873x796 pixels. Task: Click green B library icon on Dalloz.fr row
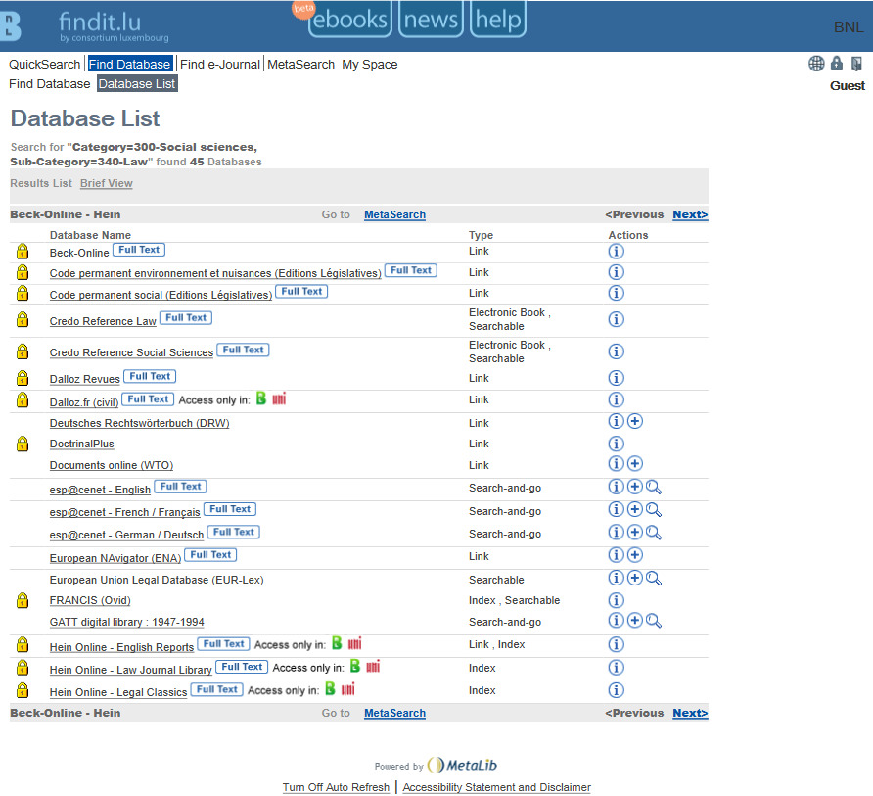(261, 398)
